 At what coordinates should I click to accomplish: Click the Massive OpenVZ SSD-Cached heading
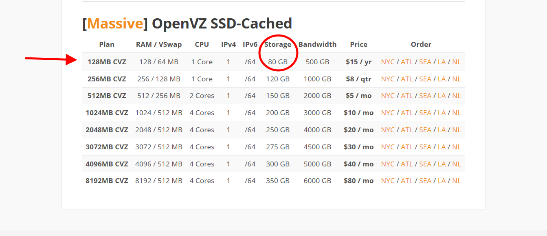pyautogui.click(x=187, y=24)
